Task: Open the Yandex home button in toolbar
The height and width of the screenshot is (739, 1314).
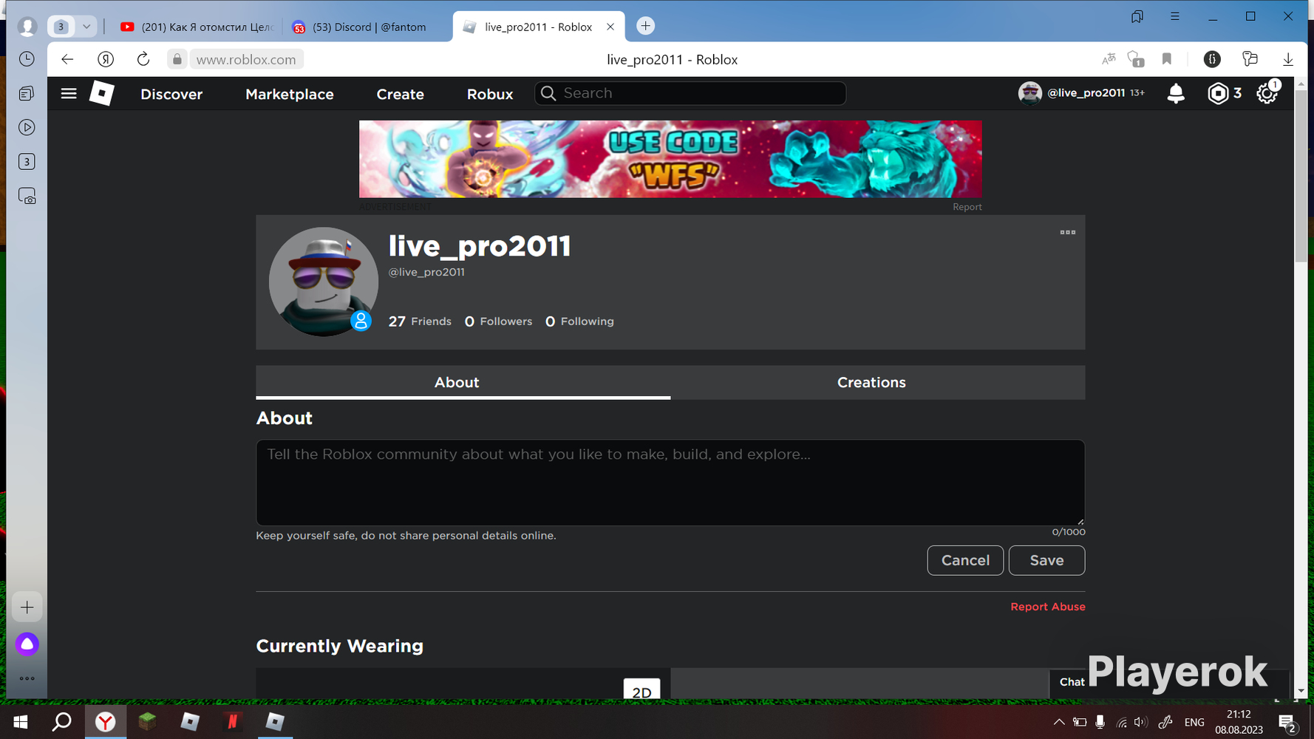Action: (x=106, y=59)
